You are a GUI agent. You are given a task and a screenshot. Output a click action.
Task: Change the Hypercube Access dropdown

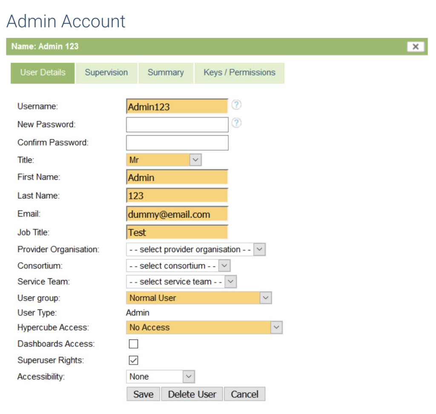tap(204, 327)
